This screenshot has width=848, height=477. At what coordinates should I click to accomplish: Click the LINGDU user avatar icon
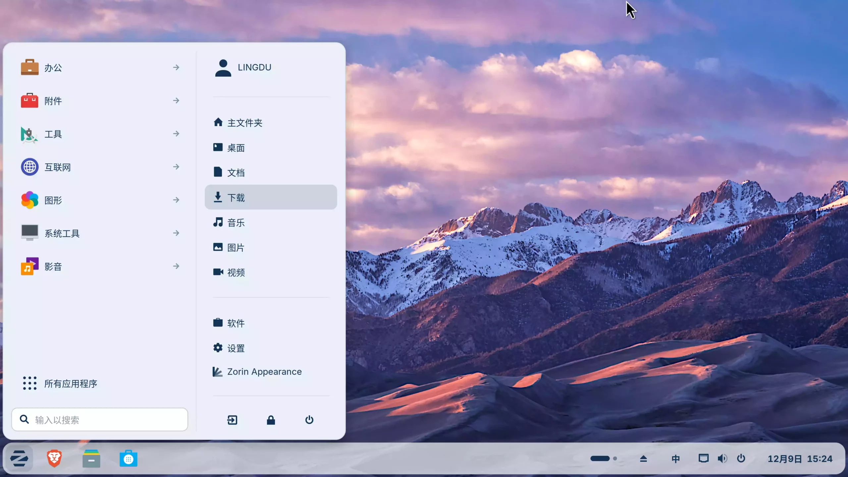click(x=223, y=67)
